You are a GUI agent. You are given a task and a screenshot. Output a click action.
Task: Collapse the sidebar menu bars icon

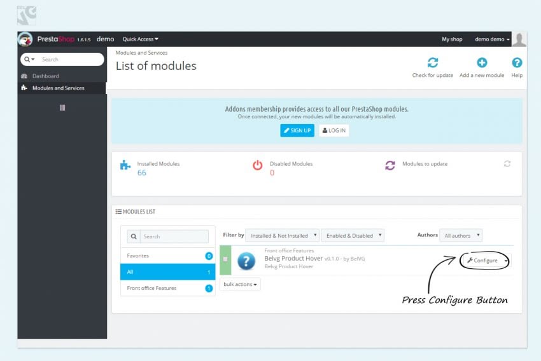tap(62, 108)
